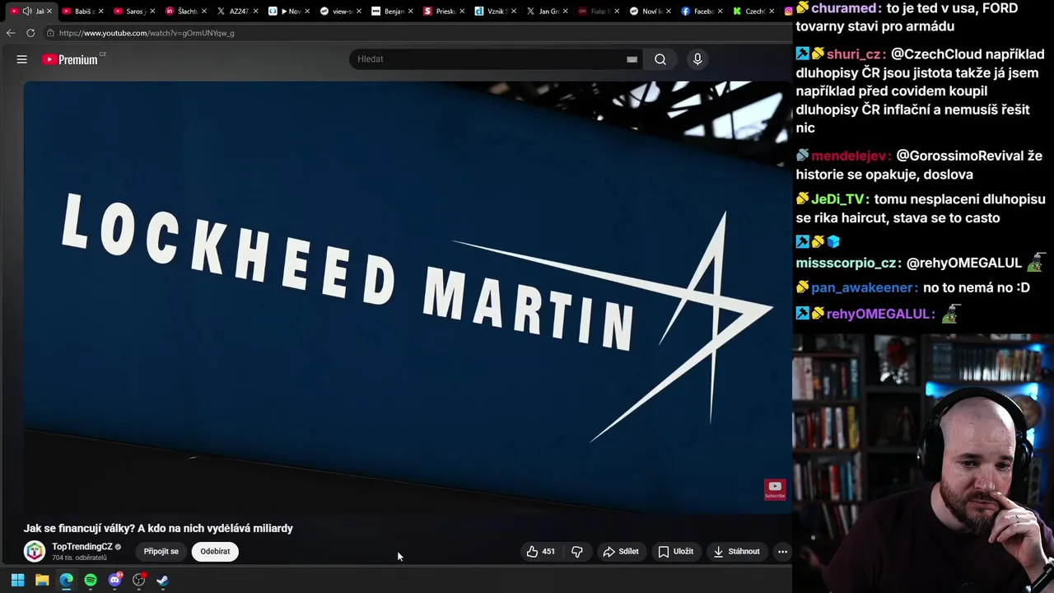Open more actions three-dot menu
This screenshot has width=1054, height=593.
tap(782, 552)
